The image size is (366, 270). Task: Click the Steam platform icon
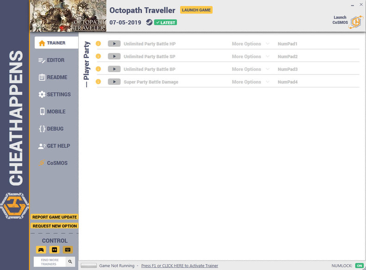(x=149, y=22)
